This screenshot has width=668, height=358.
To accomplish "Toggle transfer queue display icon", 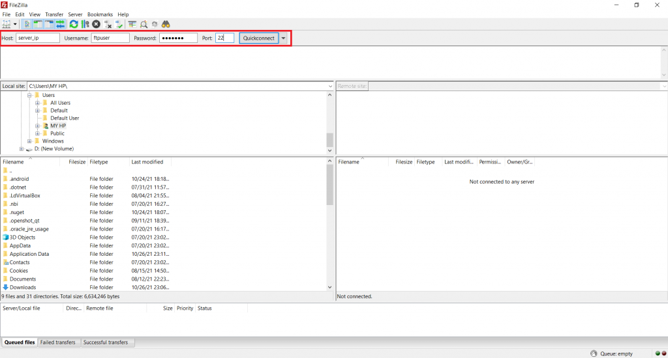I will [60, 24].
